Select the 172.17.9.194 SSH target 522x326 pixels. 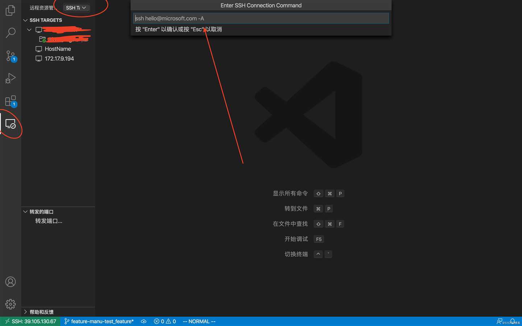(x=59, y=59)
